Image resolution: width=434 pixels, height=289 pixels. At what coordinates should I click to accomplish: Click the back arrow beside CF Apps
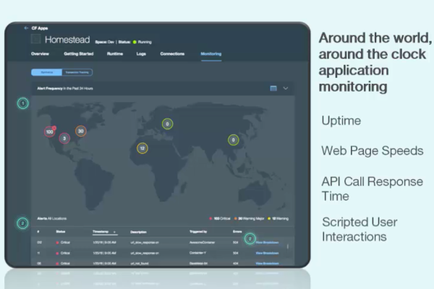point(26,28)
